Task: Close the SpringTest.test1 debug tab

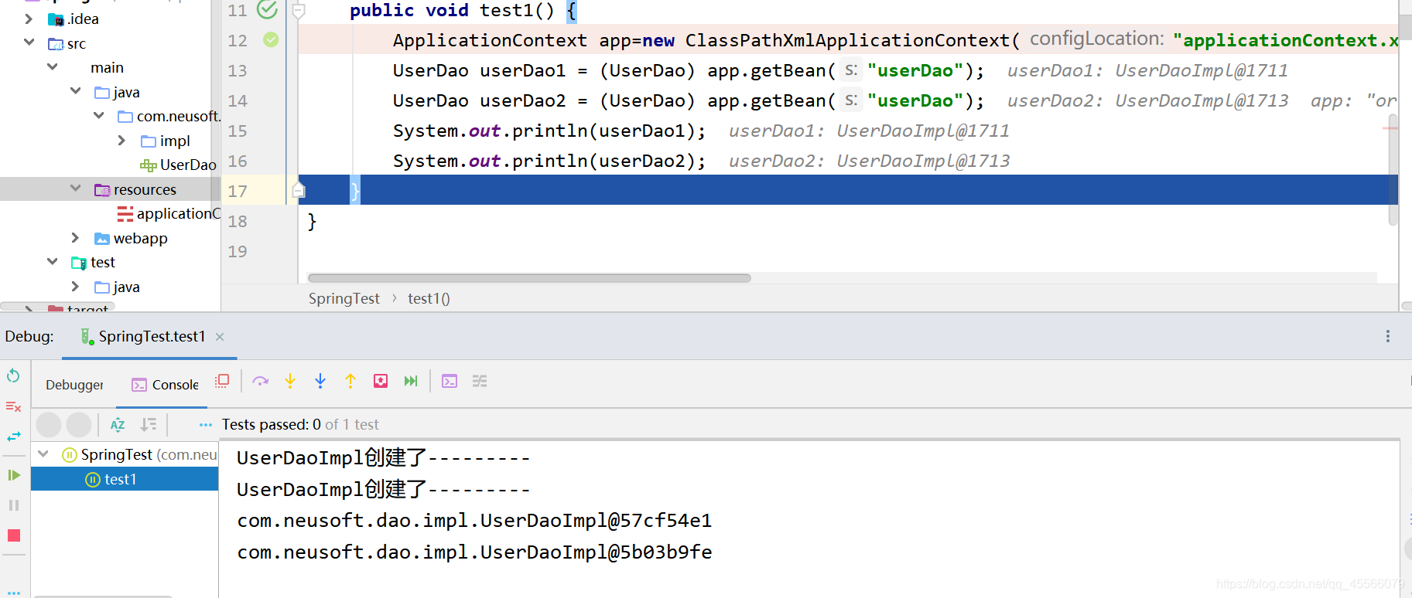Action: click(220, 336)
